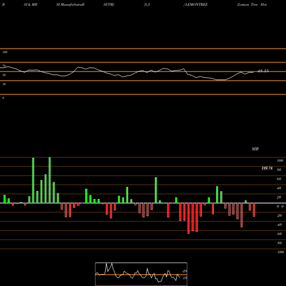Click the -60 label on the MR axis

(x=279, y=234)
